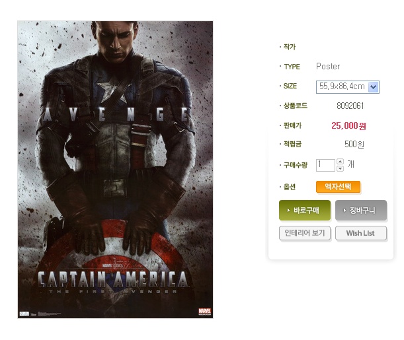
Task: Add the poster to the Wish List
Action: pos(361,233)
